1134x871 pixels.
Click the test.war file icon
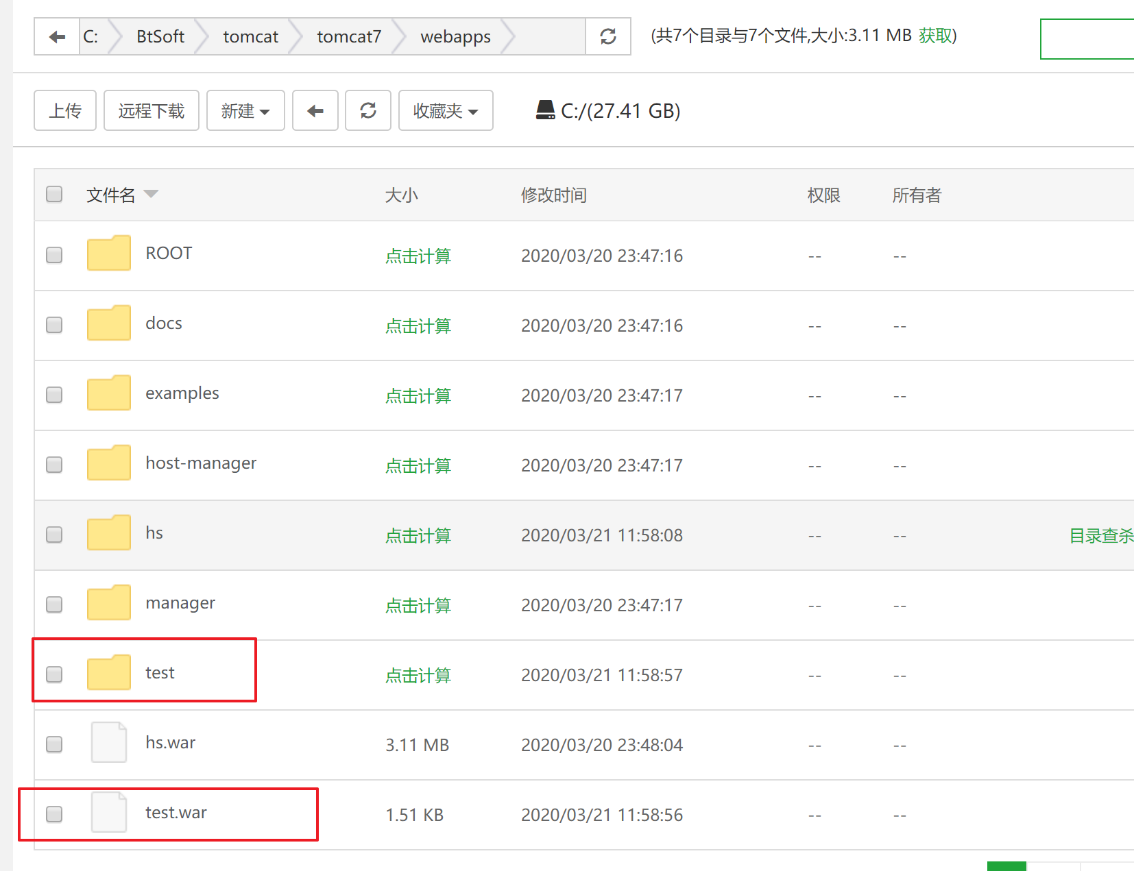point(109,812)
